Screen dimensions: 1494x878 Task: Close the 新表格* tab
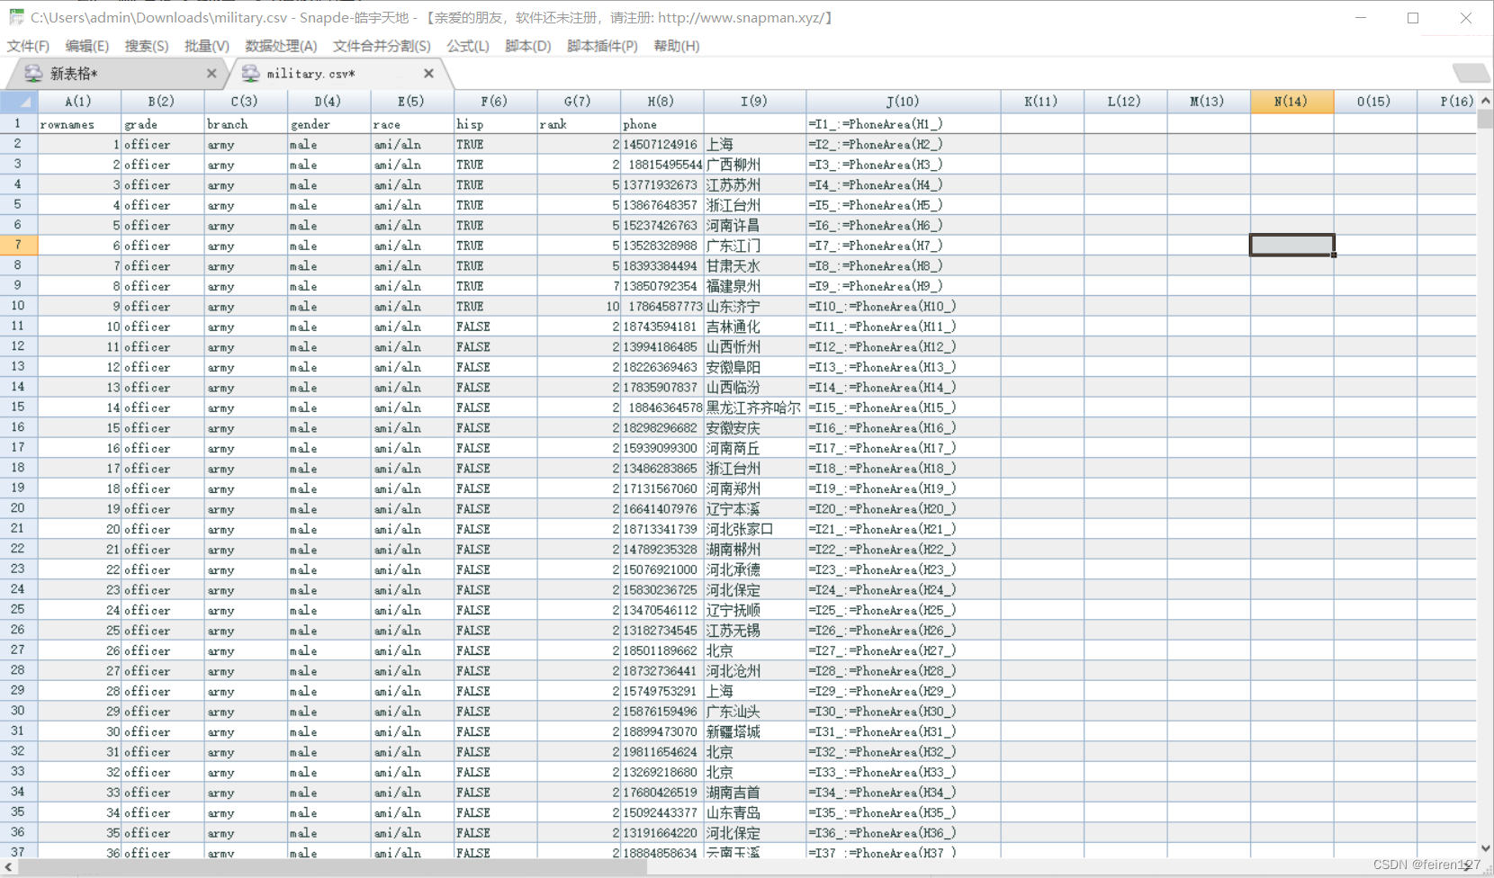pyautogui.click(x=211, y=74)
